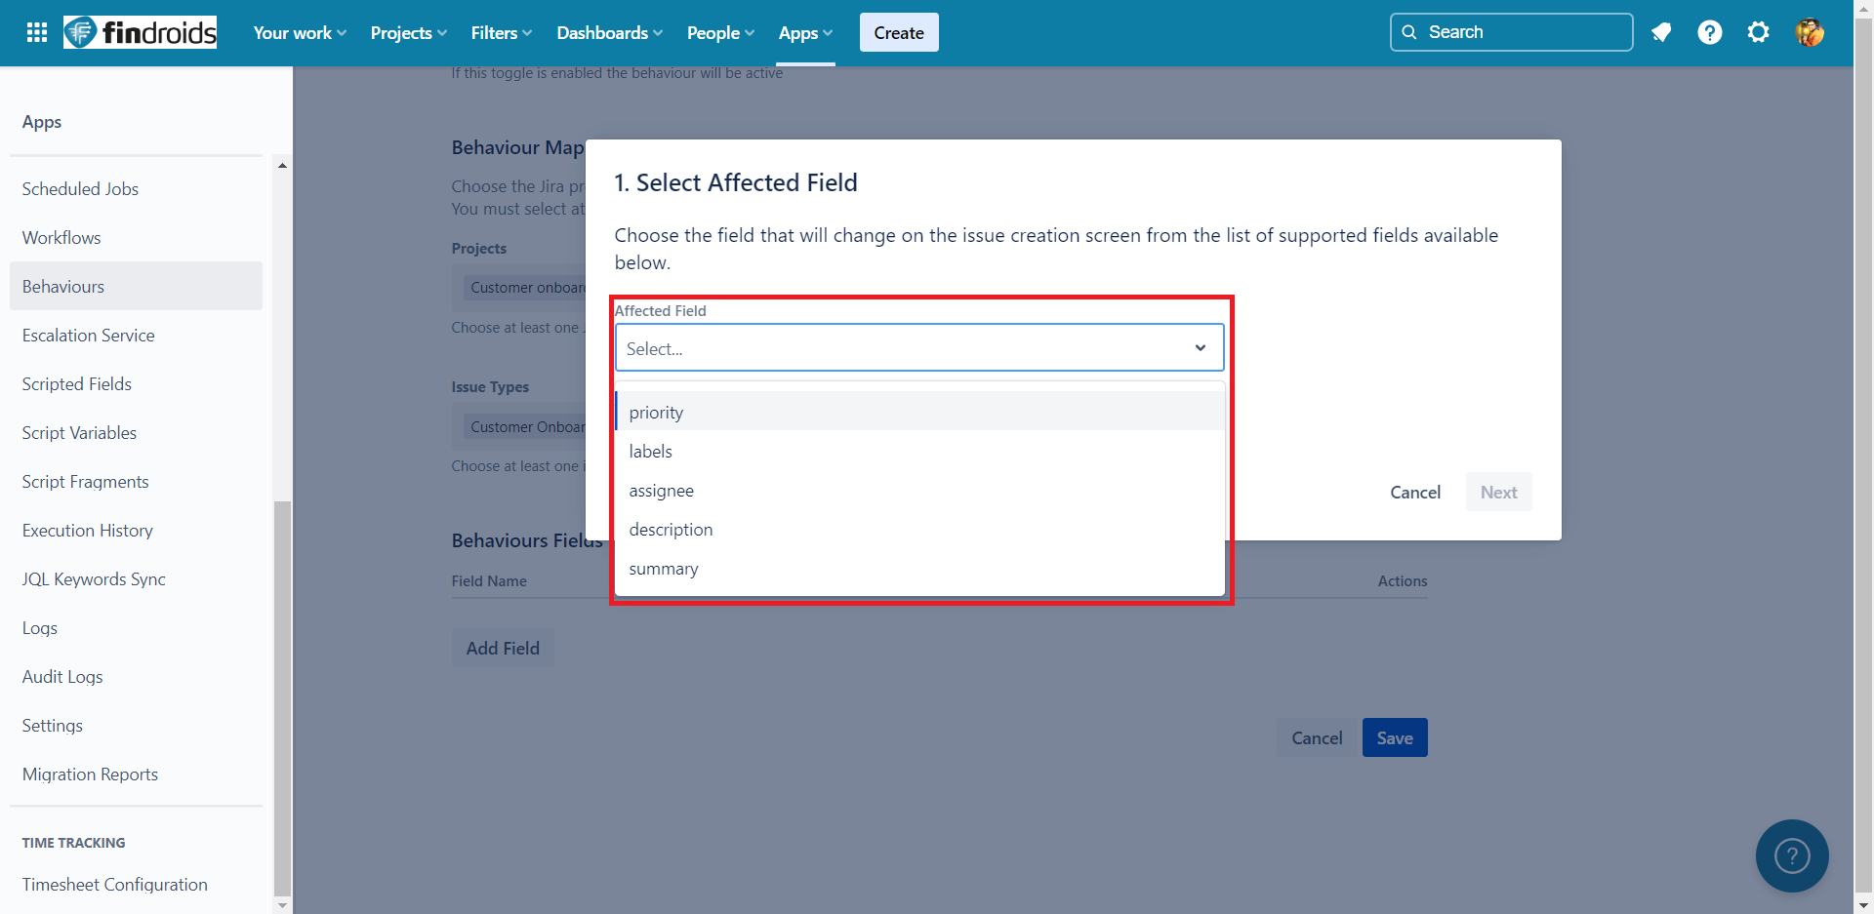Click the search magnifier icon
Image resolution: width=1874 pixels, height=914 pixels.
(1409, 32)
